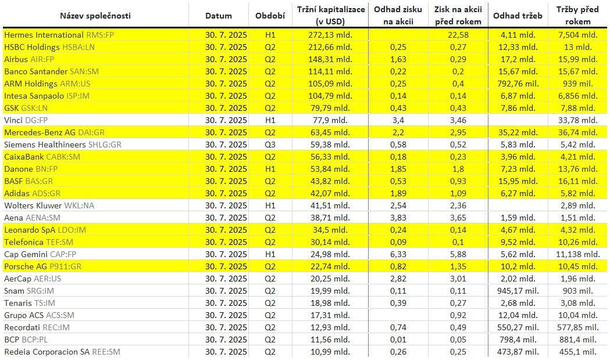610x361 pixels.
Task: Click Adidas EPS estimate 1,89
Action: (398, 193)
